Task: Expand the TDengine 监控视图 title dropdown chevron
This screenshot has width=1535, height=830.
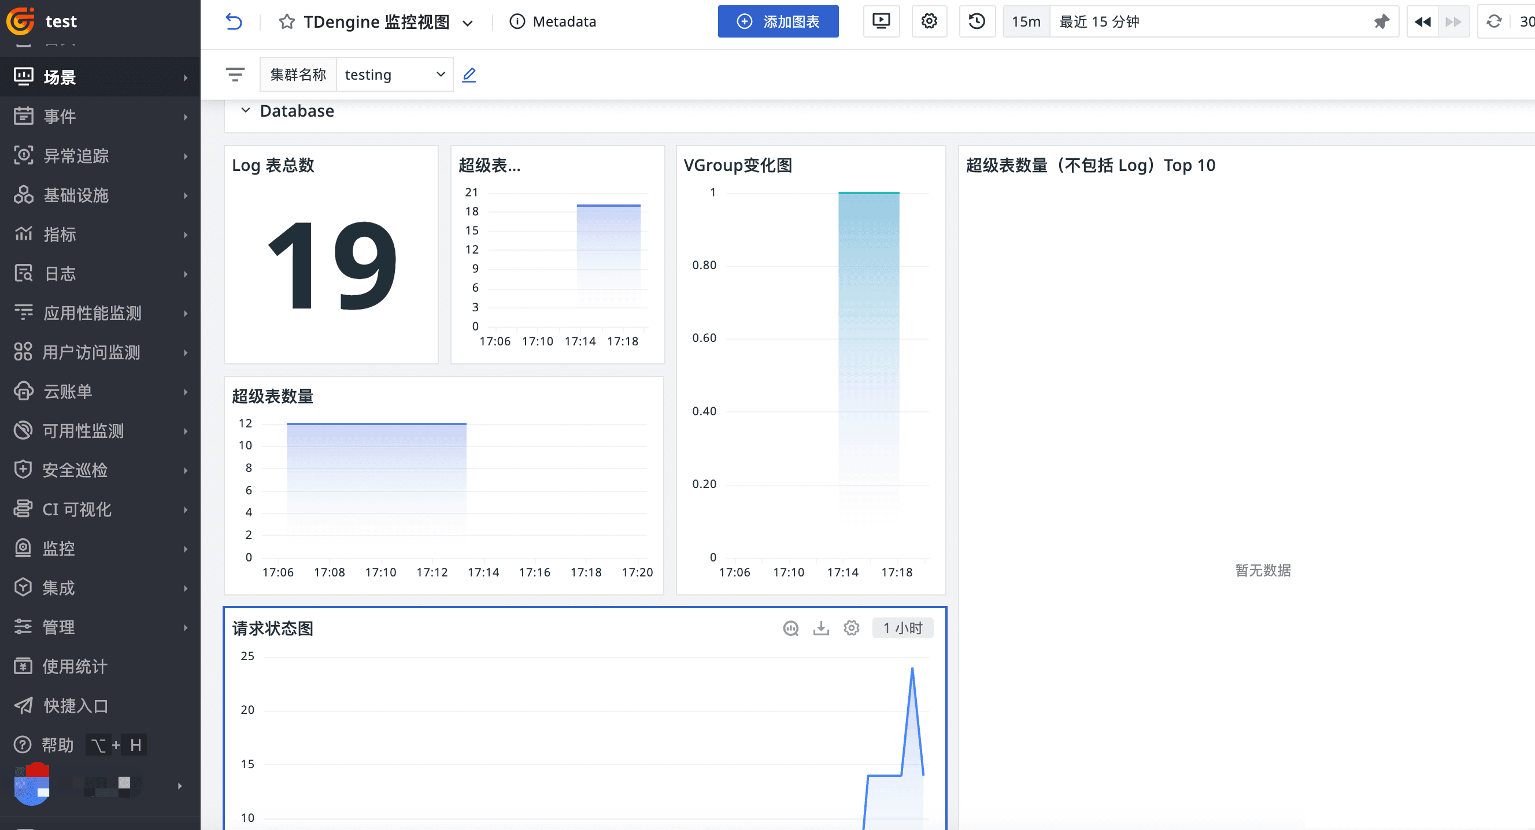Action: (x=468, y=23)
